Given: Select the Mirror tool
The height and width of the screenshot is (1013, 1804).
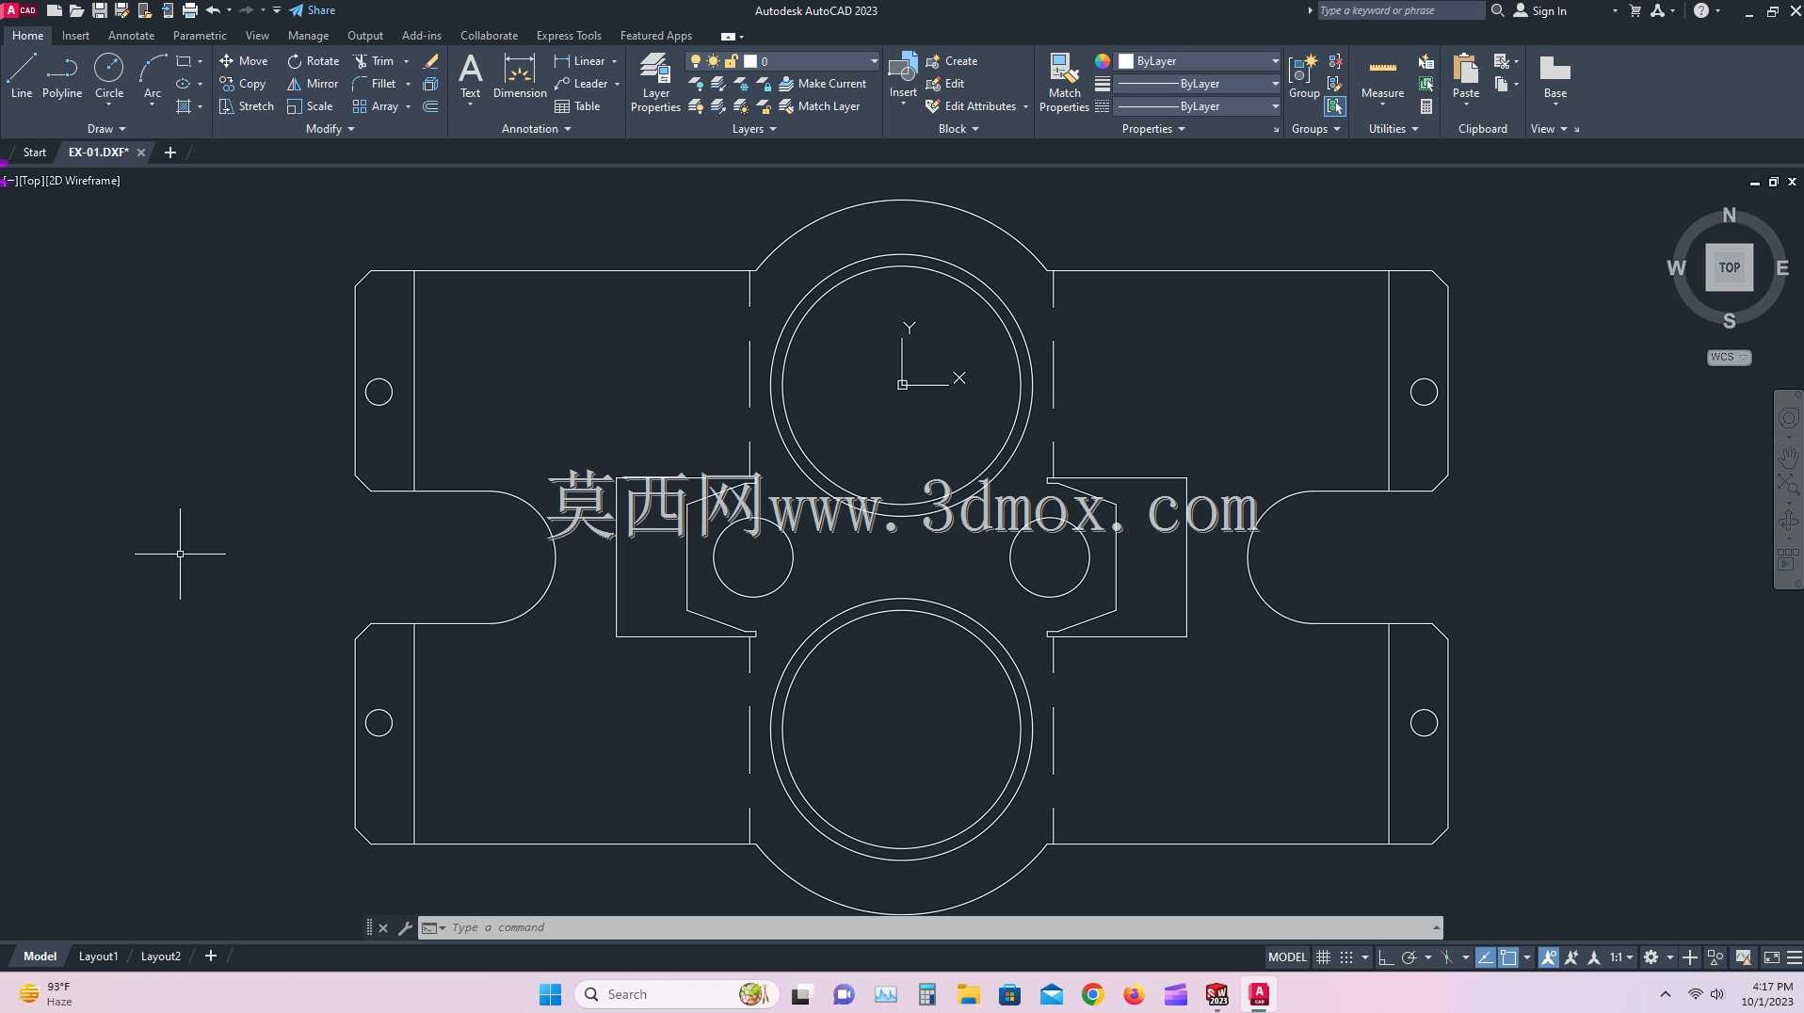Looking at the screenshot, I should pos(313,83).
